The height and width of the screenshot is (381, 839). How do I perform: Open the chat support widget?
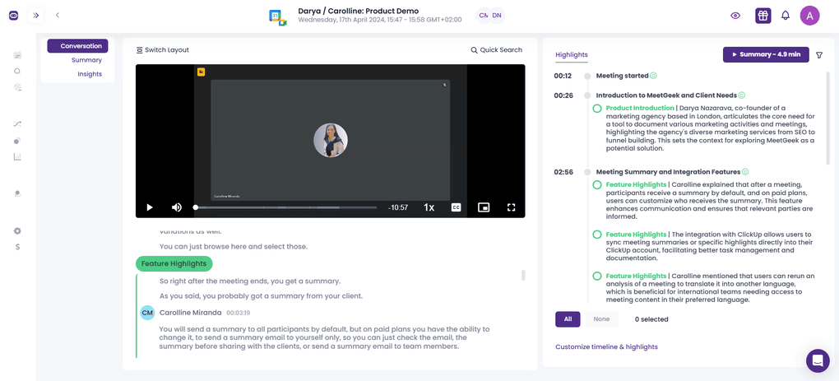click(818, 360)
